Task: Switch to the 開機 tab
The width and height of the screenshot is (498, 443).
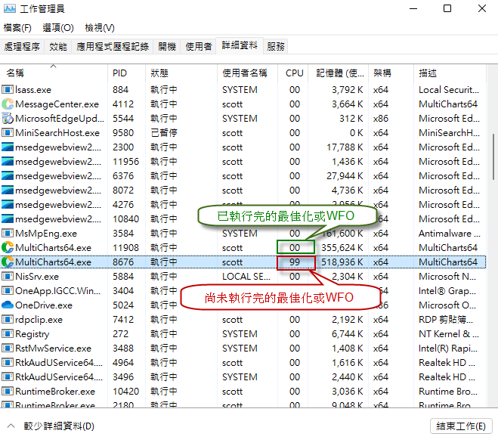Action: 167,47
